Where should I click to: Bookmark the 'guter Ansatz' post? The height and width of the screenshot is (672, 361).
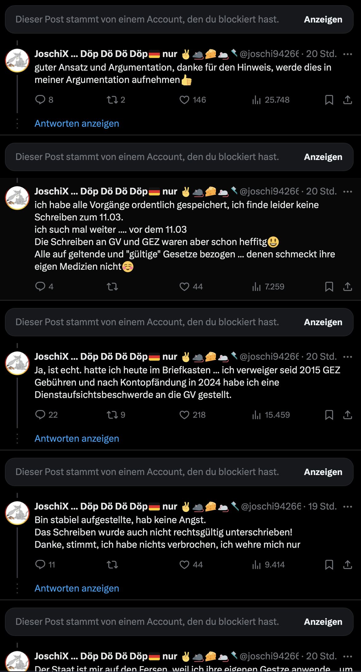(329, 100)
